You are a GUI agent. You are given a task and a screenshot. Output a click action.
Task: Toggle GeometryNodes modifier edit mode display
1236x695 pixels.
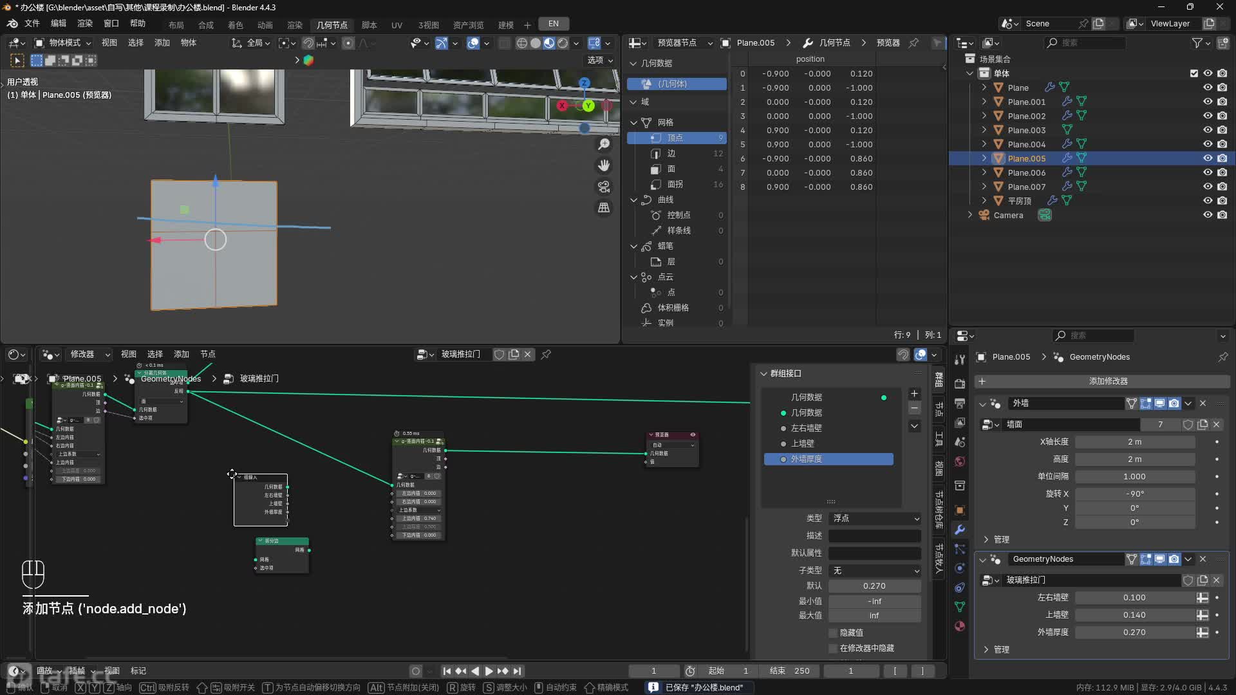(x=1145, y=559)
